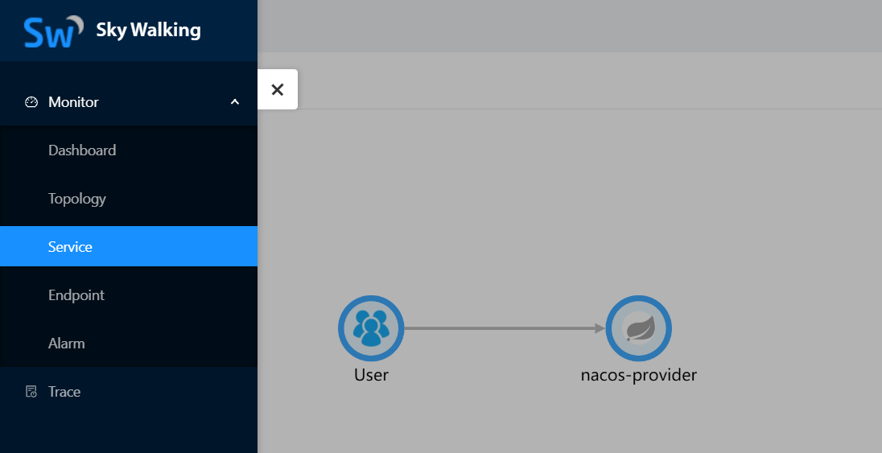This screenshot has width=882, height=453.
Task: Click the Trace icon in sidebar
Action: point(31,392)
